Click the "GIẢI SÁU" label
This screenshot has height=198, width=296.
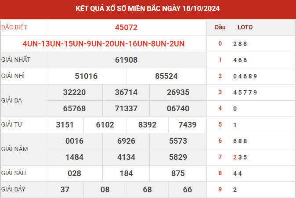pos(14,173)
